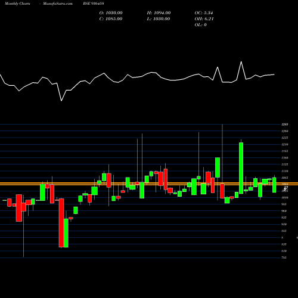Click the 910 price axis label

[284, 224]
